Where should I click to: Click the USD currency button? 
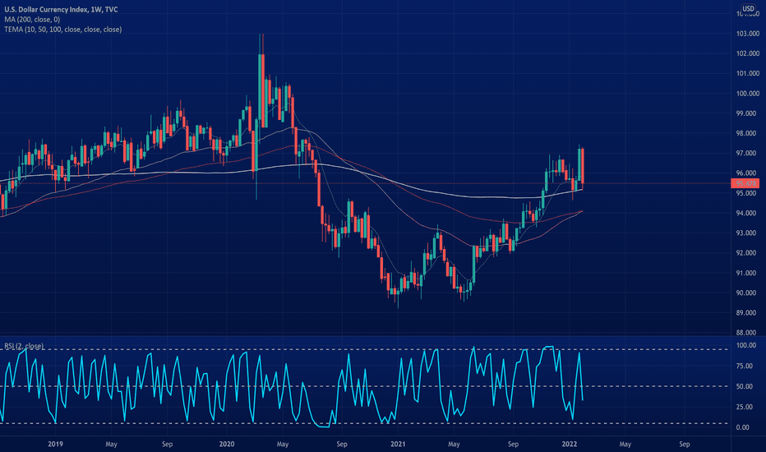coord(748,8)
